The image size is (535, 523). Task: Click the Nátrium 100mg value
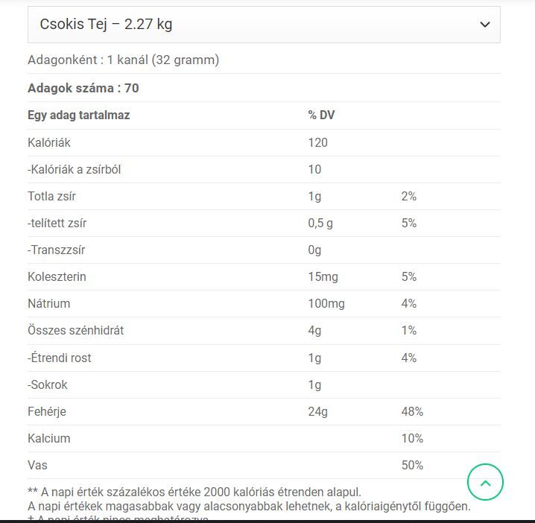click(x=326, y=304)
